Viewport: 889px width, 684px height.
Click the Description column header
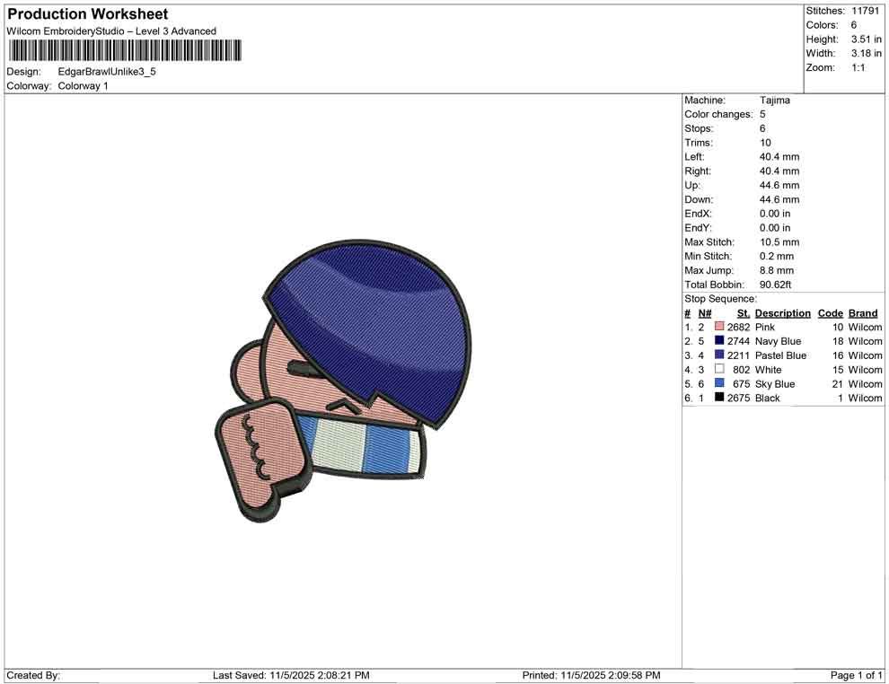782,313
